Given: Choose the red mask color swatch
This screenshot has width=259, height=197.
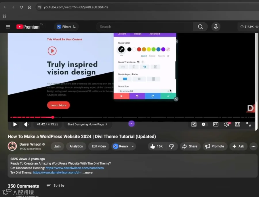Looking at the screenshot, I should (x=139, y=49).
